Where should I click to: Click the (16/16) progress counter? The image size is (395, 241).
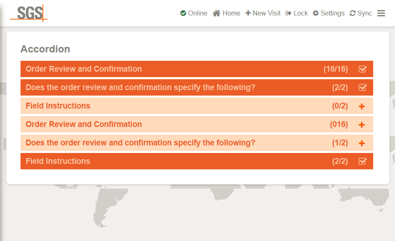click(x=335, y=69)
